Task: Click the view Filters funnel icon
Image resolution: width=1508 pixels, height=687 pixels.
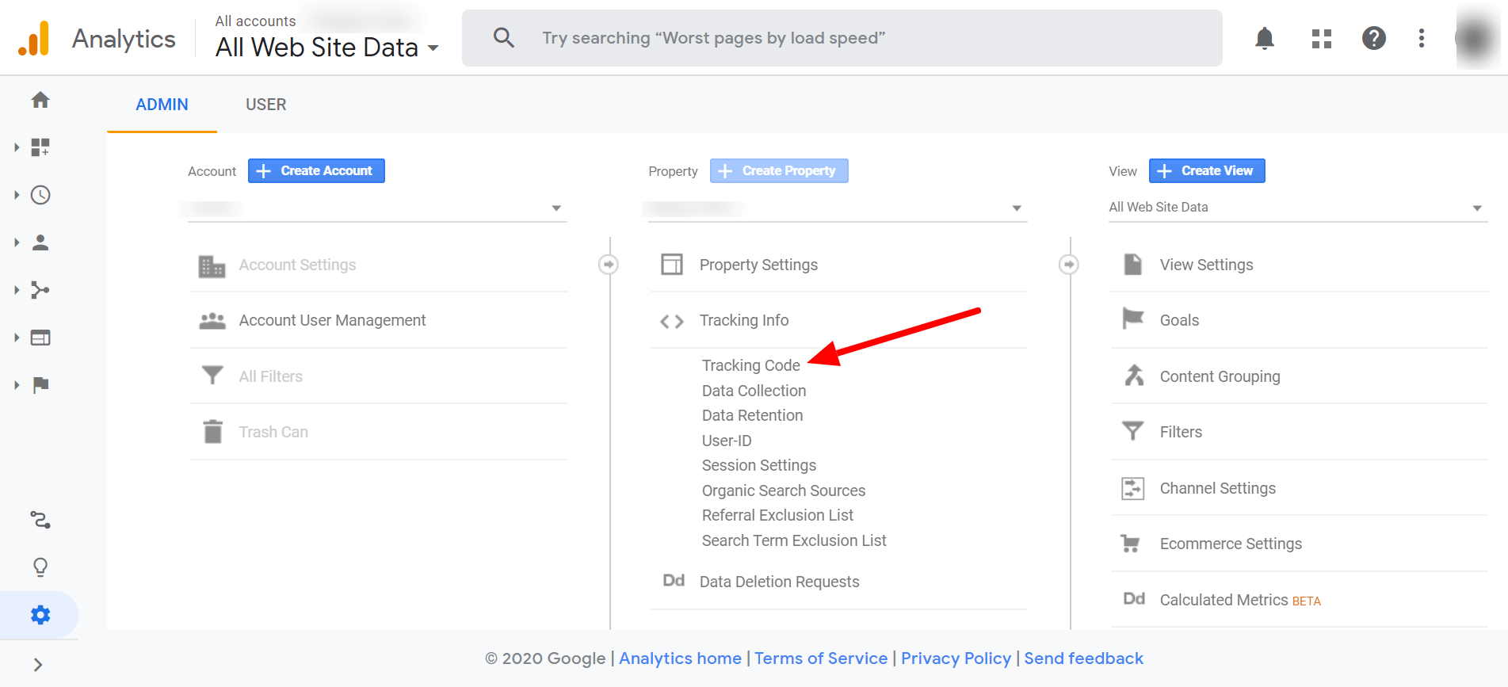Action: pyautogui.click(x=1133, y=431)
